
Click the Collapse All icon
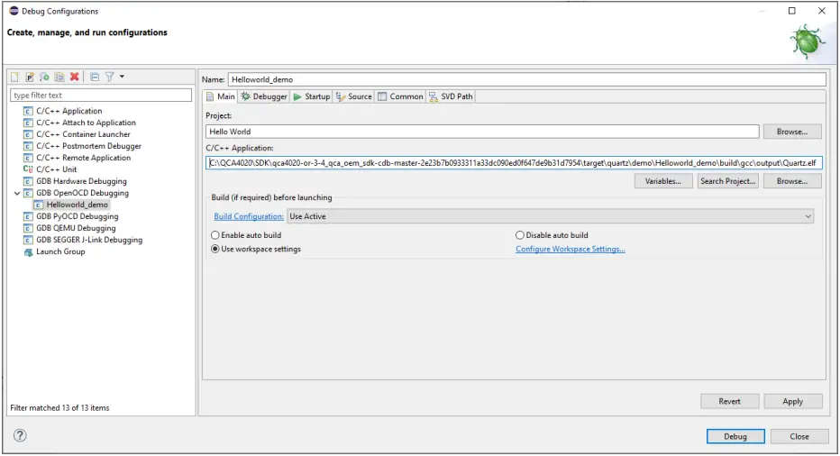pos(95,77)
